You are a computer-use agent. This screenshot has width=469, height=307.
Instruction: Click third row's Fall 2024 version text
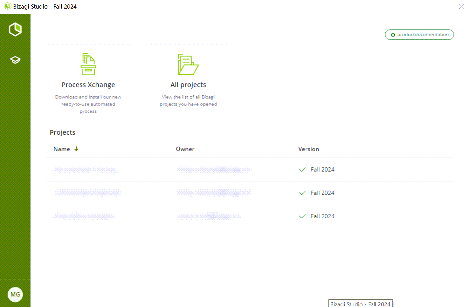point(322,216)
